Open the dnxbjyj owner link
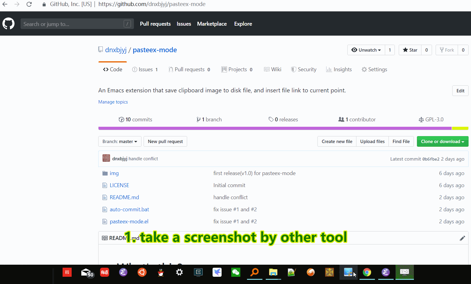The image size is (471, 284). pos(116,50)
